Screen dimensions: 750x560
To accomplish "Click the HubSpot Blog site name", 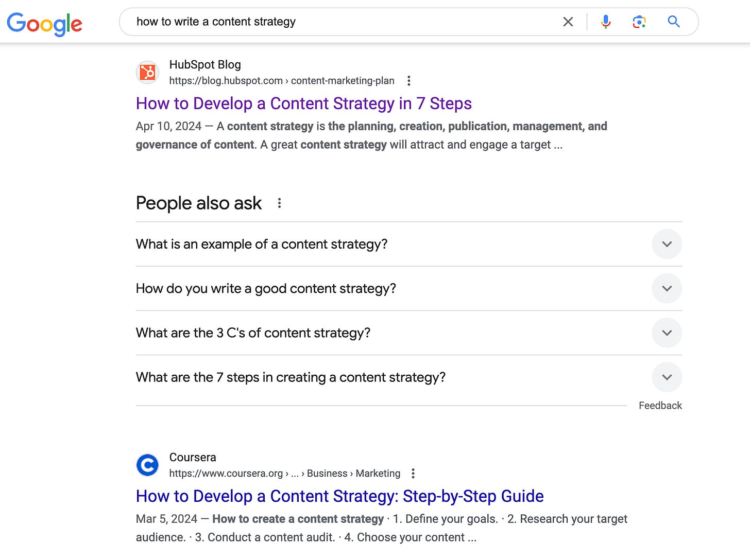I will coord(205,64).
